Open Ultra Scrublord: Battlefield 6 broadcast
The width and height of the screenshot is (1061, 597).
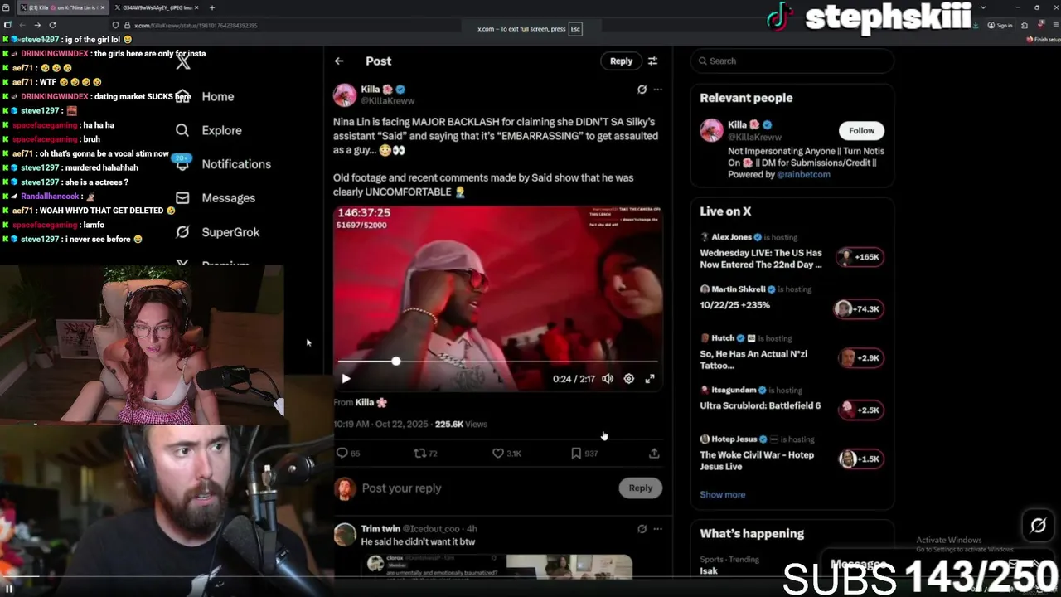pos(760,406)
